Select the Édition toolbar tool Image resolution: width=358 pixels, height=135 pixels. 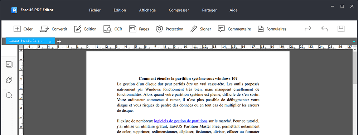[85, 29]
